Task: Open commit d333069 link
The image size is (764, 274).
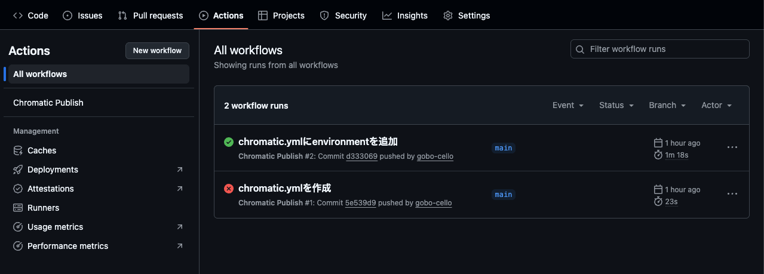Action: (361, 156)
